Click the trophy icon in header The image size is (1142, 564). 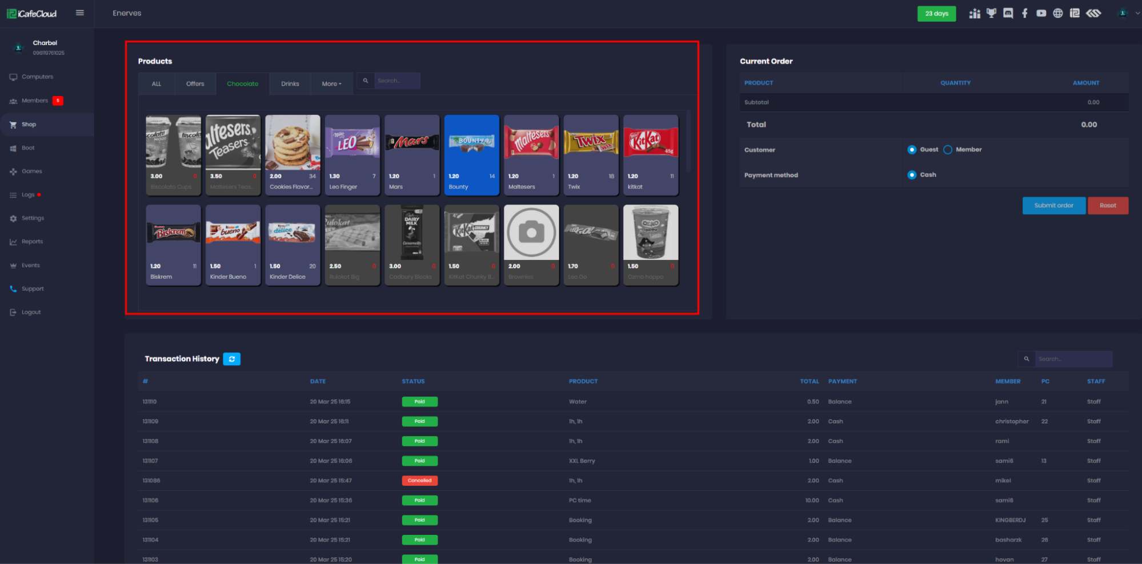(x=991, y=13)
